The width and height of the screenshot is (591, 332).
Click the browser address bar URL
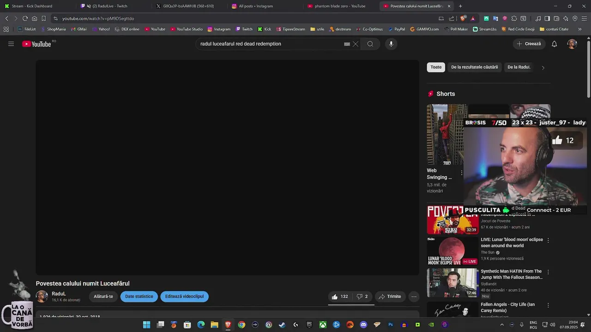click(98, 18)
